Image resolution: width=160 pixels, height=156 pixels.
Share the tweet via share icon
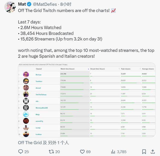153,151
